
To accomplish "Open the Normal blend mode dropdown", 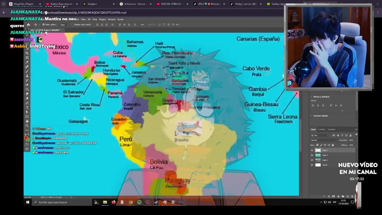I will coord(324,140).
